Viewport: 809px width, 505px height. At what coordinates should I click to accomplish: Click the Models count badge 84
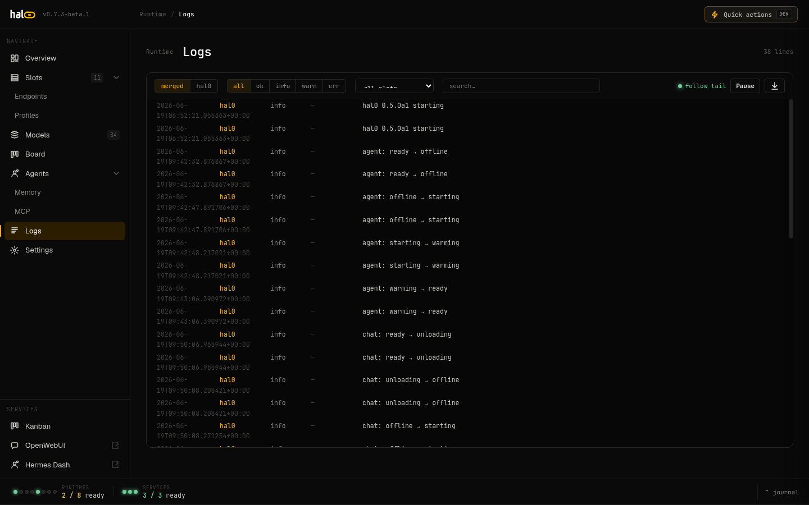(x=113, y=135)
